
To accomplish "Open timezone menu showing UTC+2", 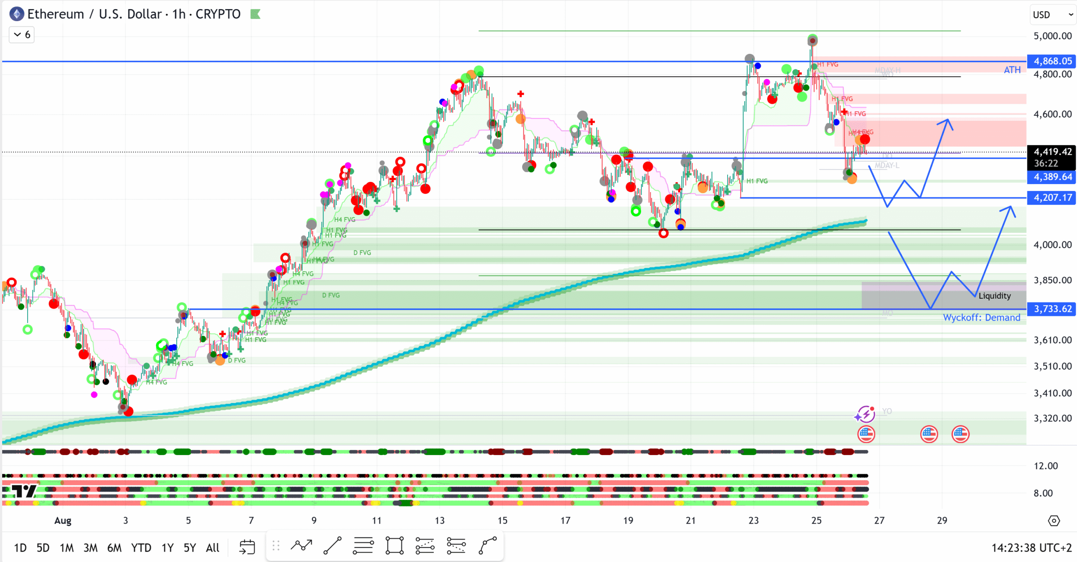I will [x=1031, y=548].
